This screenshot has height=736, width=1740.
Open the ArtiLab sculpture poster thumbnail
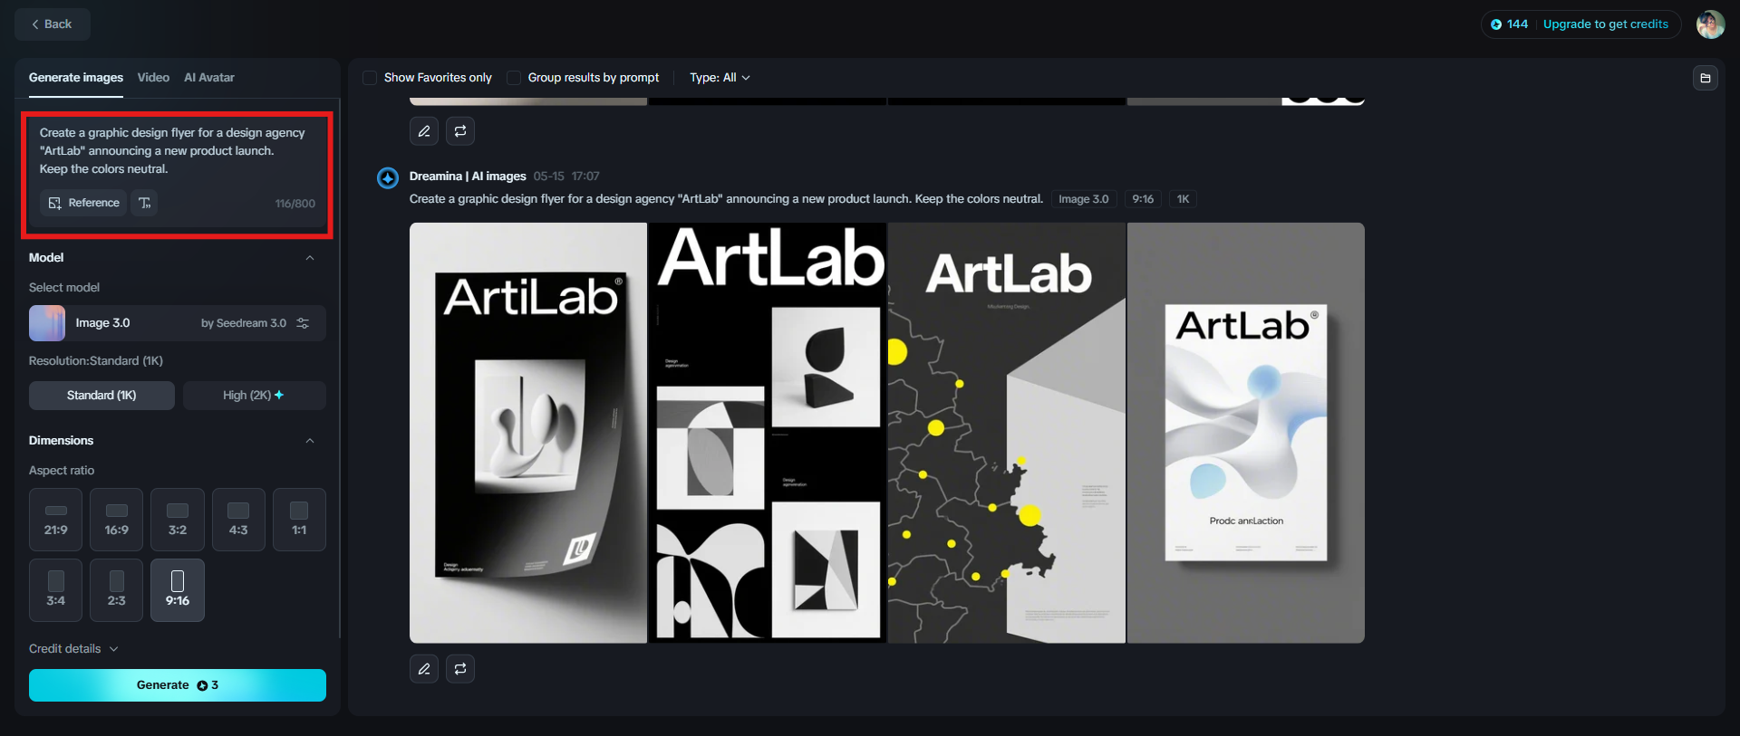tap(528, 433)
